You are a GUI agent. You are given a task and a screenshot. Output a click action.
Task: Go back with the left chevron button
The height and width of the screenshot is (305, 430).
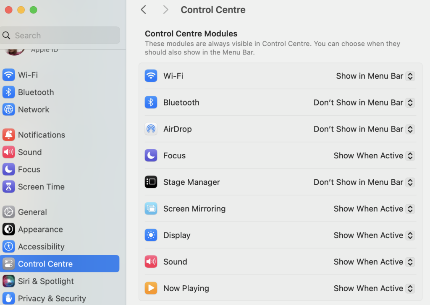tap(144, 10)
